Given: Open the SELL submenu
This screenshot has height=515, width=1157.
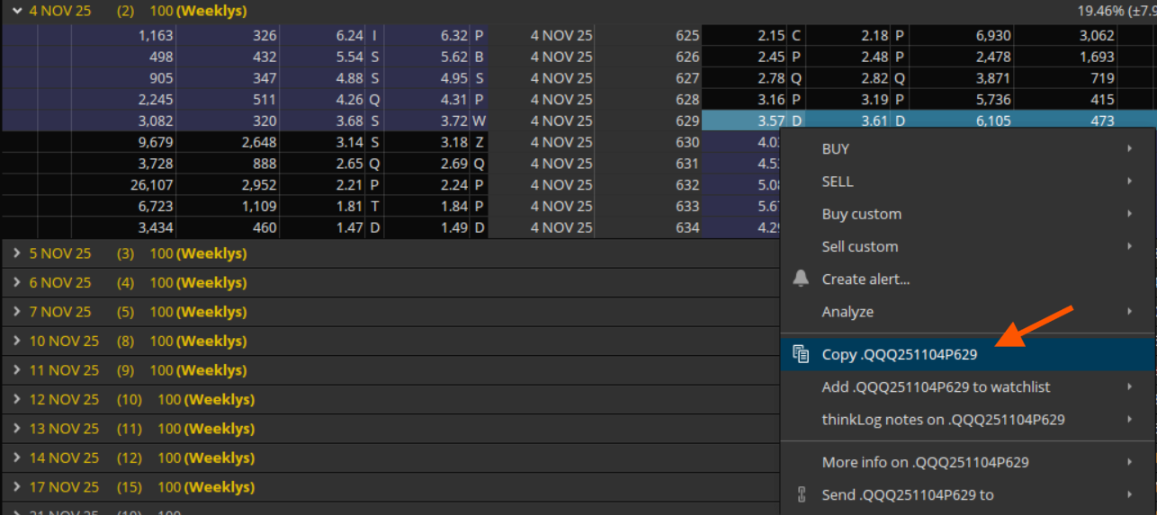Looking at the screenshot, I should click(x=838, y=182).
